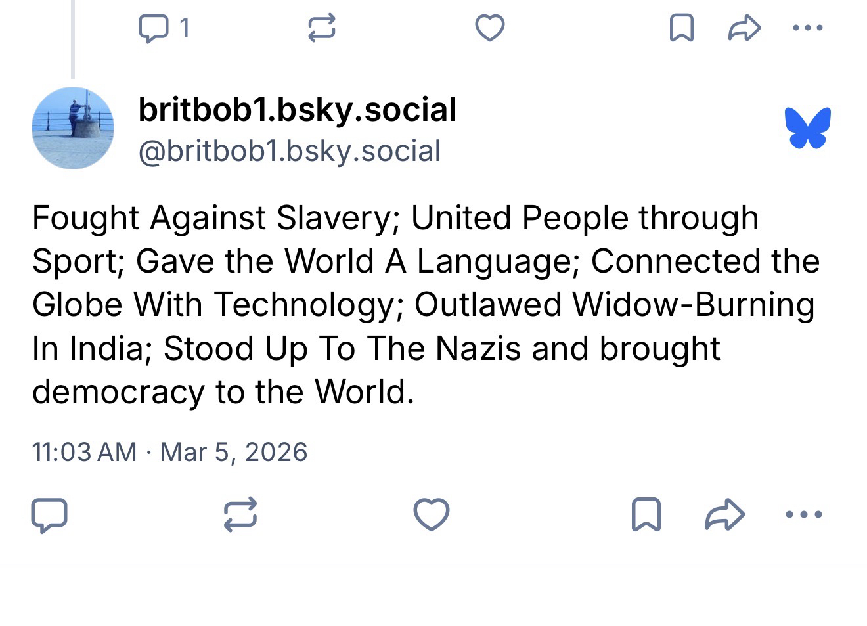
Task: Like the britbob1 post
Action: 432,514
